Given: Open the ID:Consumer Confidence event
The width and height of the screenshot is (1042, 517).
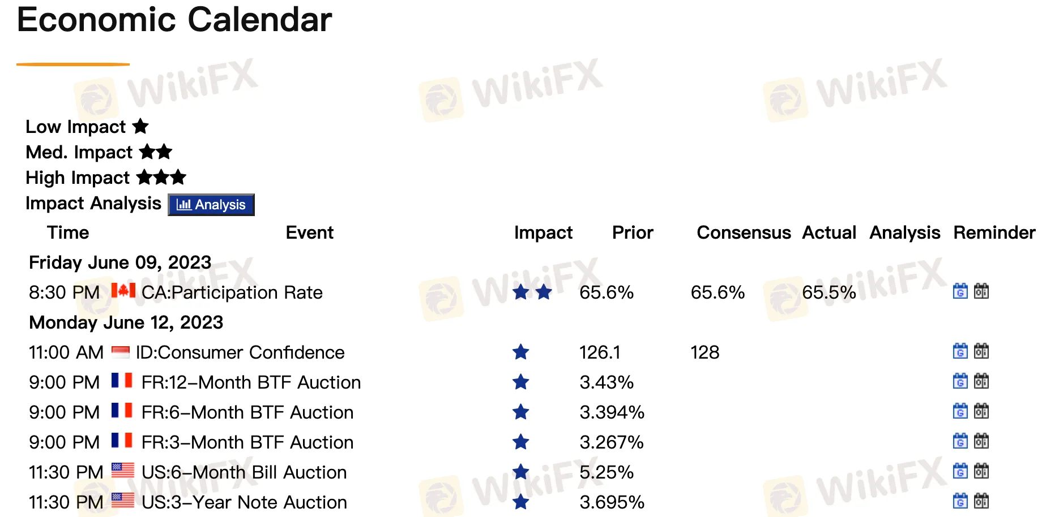Looking at the screenshot, I should (x=240, y=352).
